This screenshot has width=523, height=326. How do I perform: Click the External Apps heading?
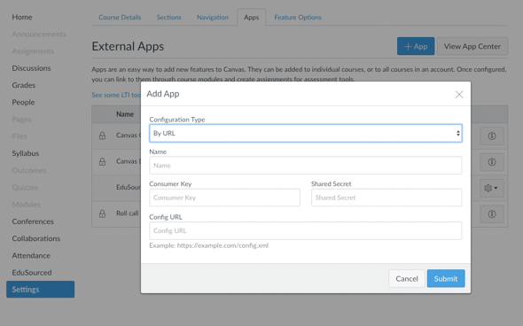(x=128, y=46)
